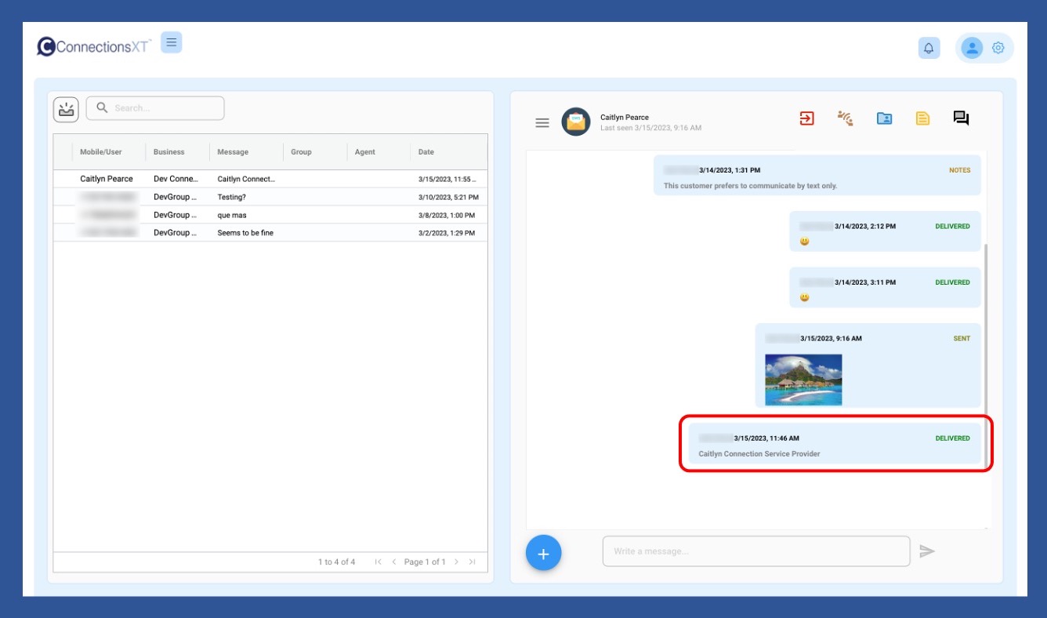Viewport: 1047px width, 618px height.
Task: Click the send message arrow
Action: click(x=927, y=551)
